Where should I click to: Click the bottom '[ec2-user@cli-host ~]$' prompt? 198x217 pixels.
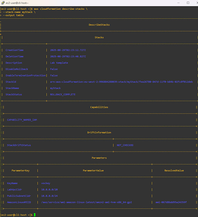pyautogui.click(x=16, y=215)
